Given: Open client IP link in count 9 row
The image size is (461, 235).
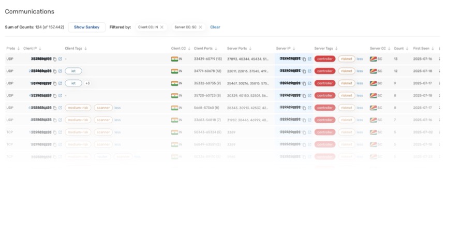Looking at the screenshot, I should (x=60, y=83).
